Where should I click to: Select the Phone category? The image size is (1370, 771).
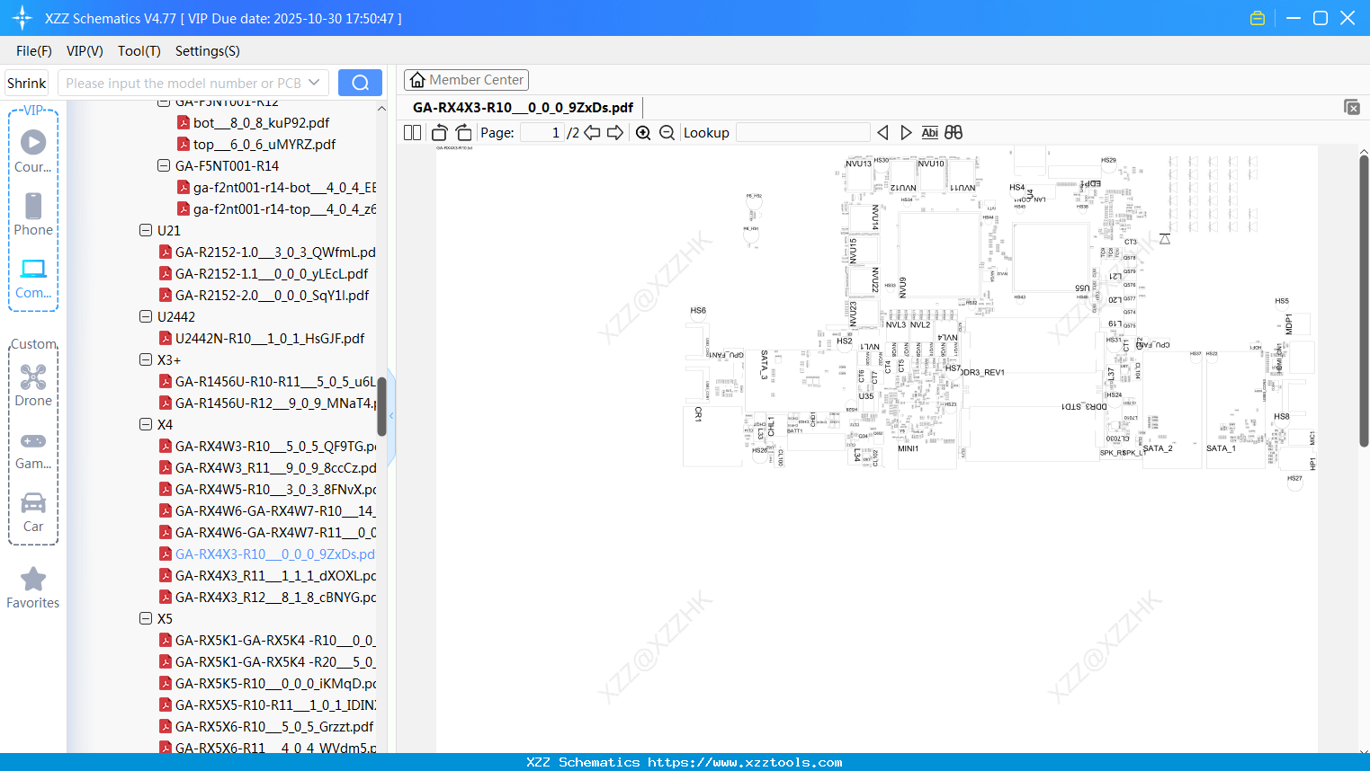tap(33, 214)
